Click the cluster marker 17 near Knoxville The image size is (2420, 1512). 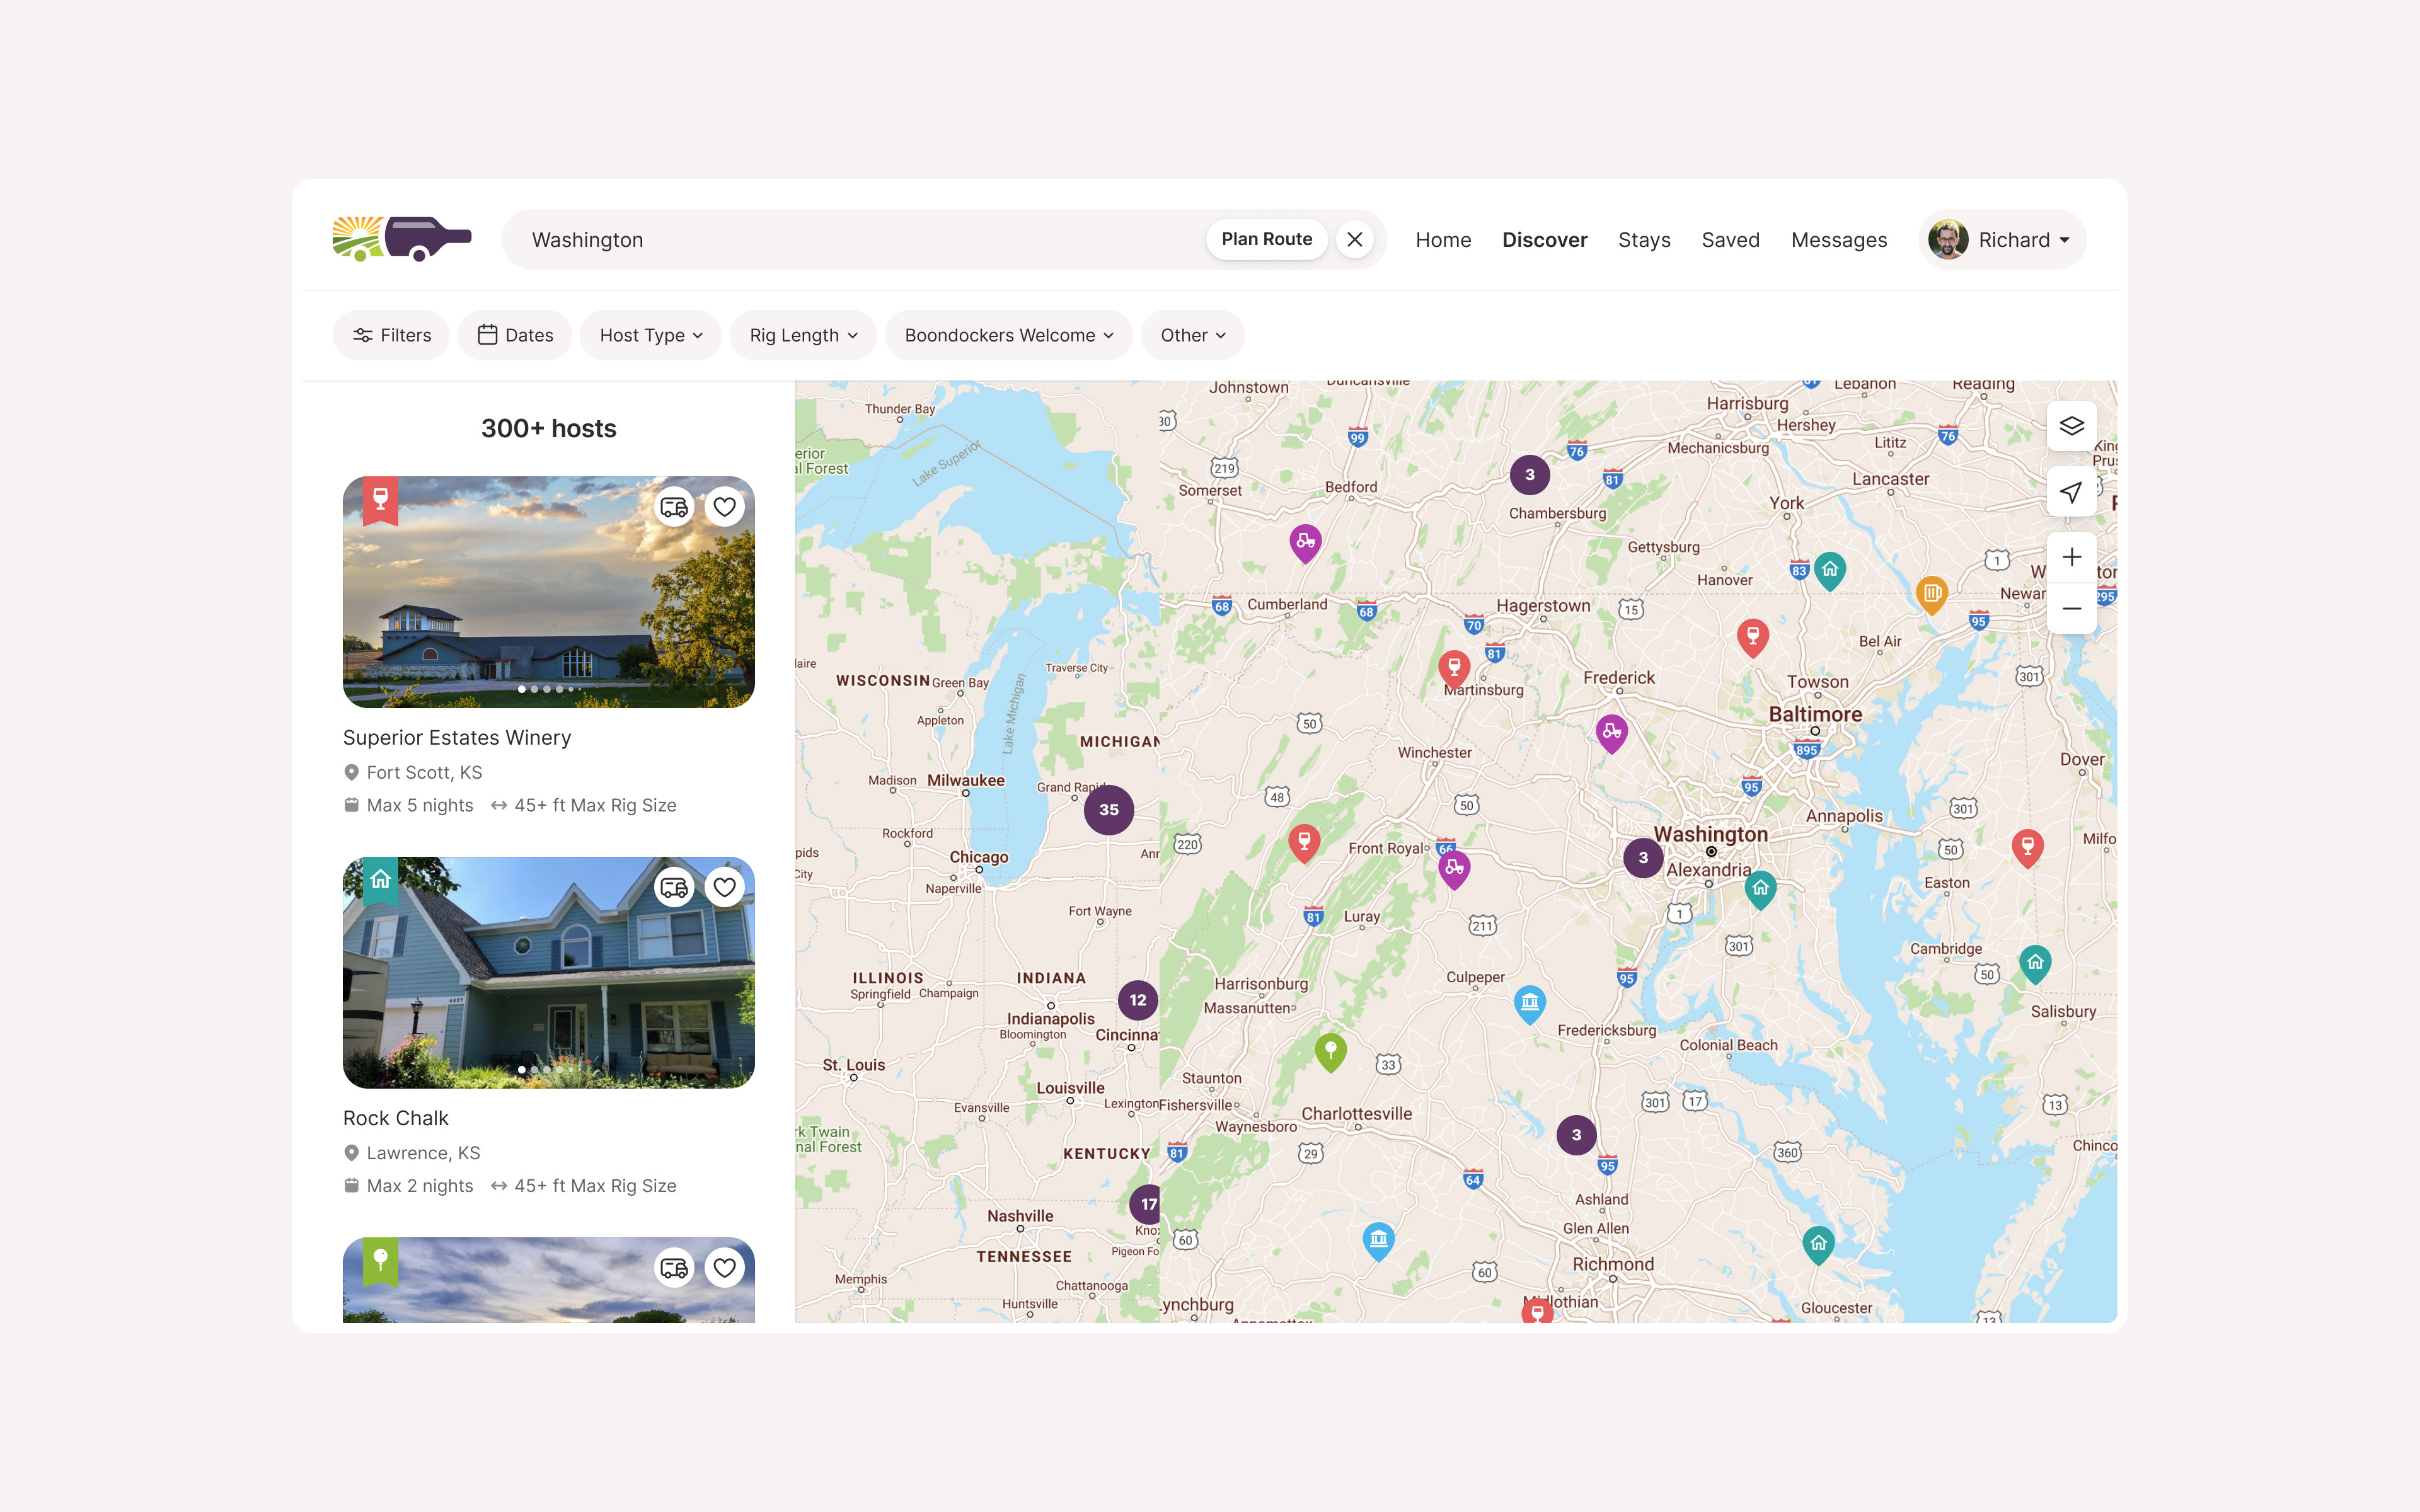tap(1146, 1204)
